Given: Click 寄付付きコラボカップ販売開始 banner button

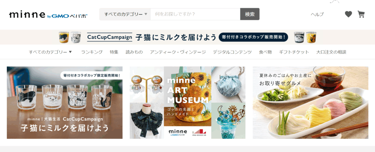Looking at the screenshot, I should point(253,37).
